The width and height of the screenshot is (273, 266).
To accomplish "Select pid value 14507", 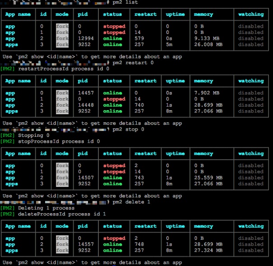I will (x=86, y=177).
